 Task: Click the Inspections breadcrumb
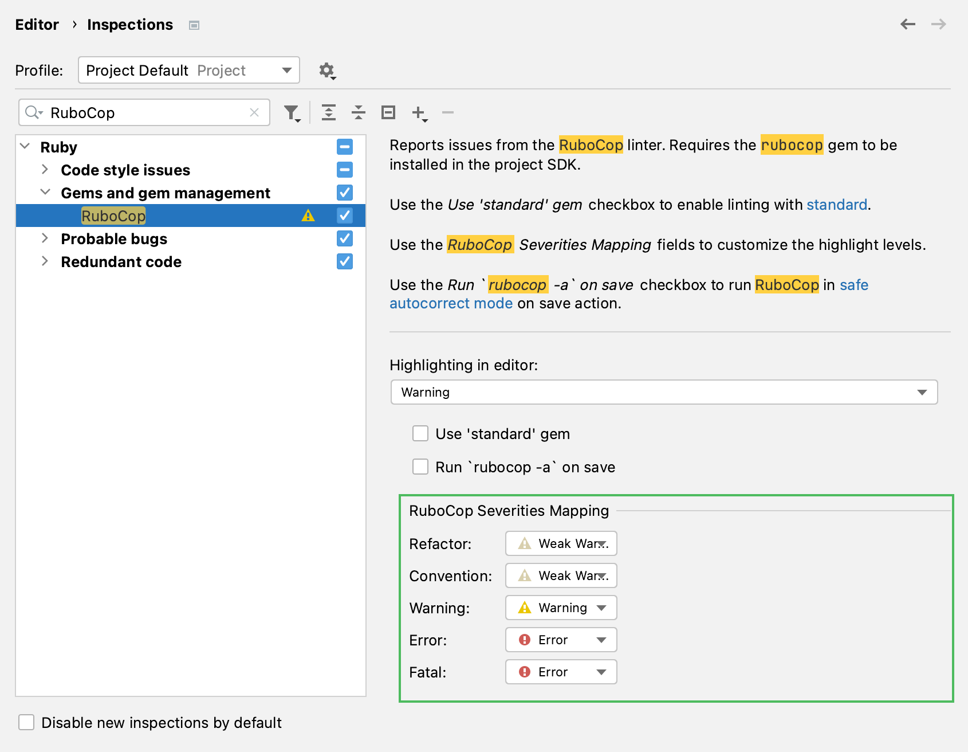tap(130, 25)
